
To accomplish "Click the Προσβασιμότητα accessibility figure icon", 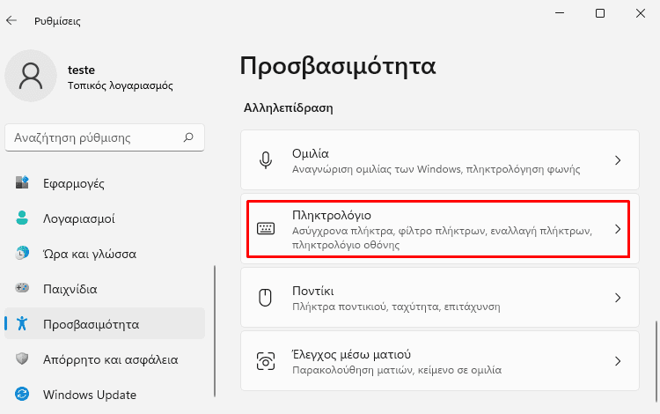I will [x=22, y=323].
